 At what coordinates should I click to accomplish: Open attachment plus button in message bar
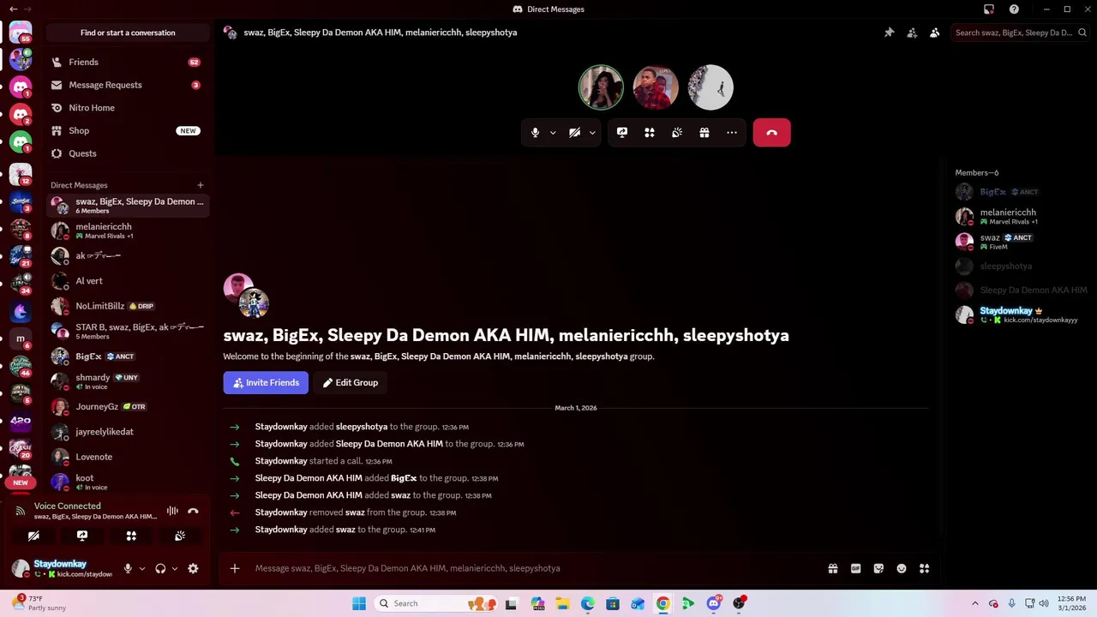tap(234, 568)
